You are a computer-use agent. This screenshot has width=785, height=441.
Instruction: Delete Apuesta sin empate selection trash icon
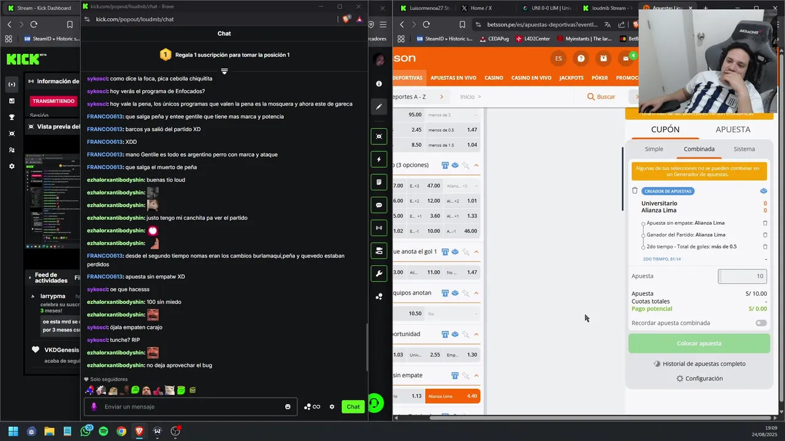pyautogui.click(x=765, y=223)
